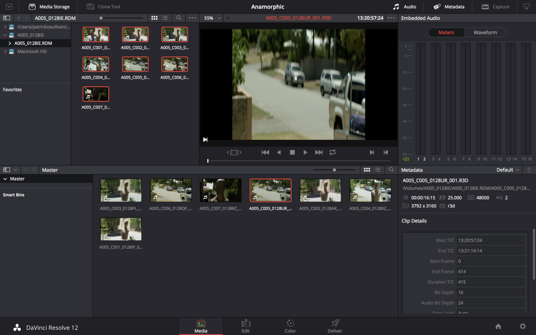This screenshot has height=335, width=536.
Task: Open the Edit page tab
Action: tap(245, 326)
